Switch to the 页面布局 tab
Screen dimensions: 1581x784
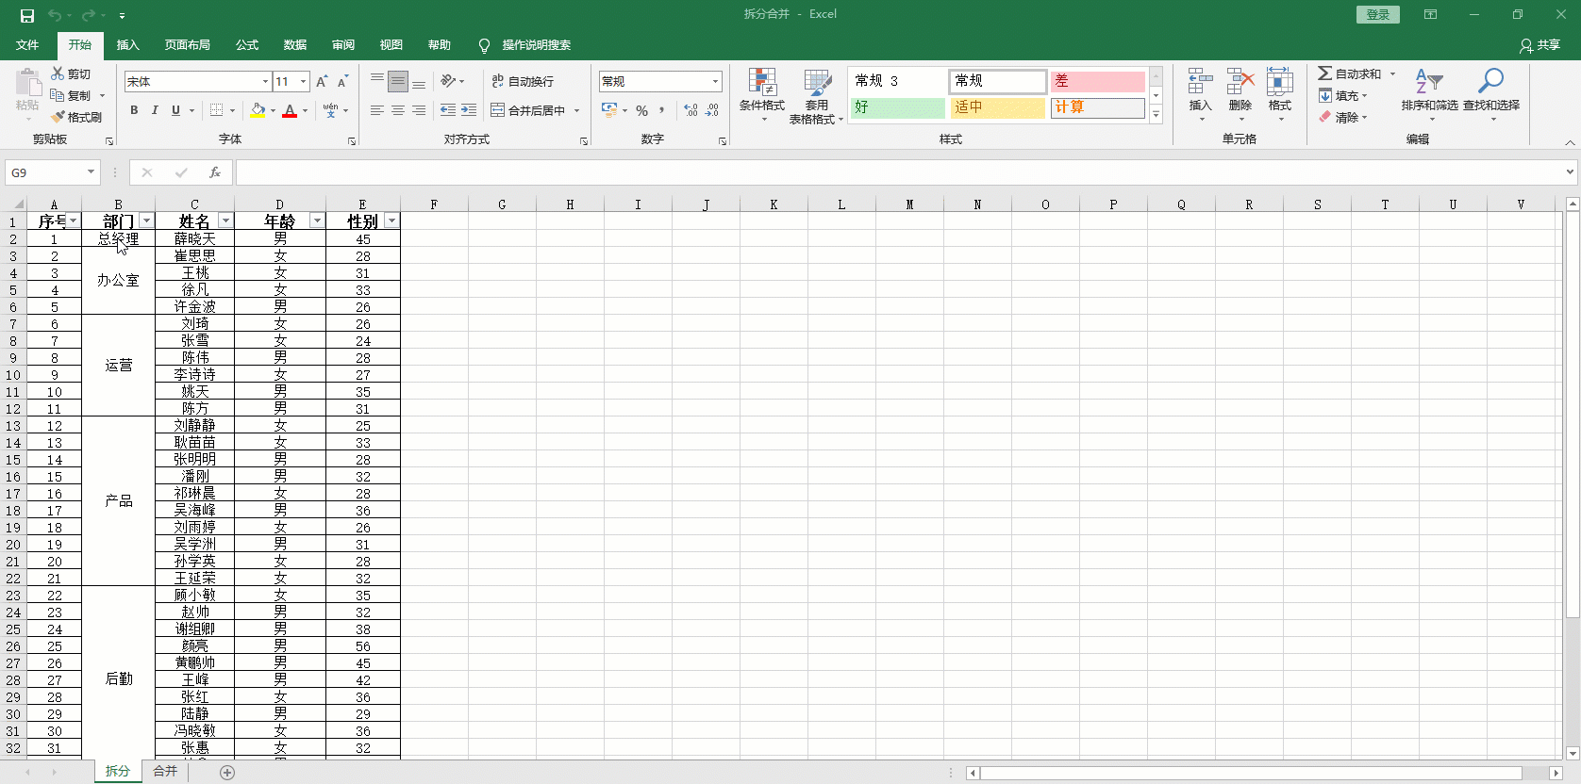(187, 45)
